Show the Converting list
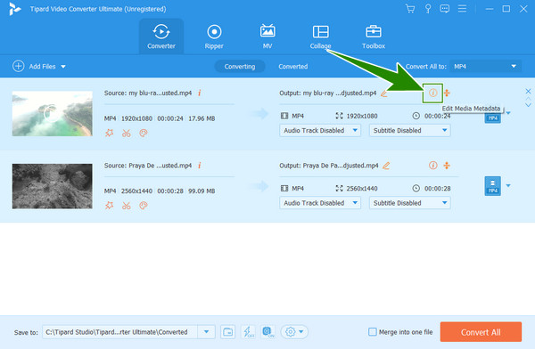This screenshot has height=349, width=535. click(240, 67)
